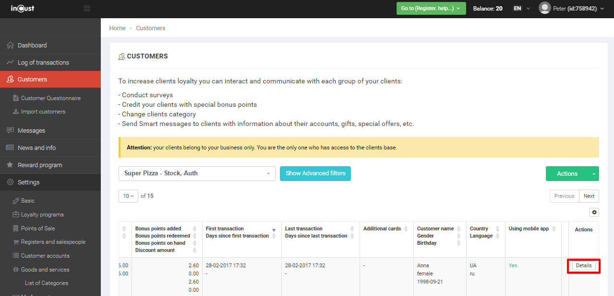Sort by First transaction column arrows
The image size is (614, 296).
tap(274, 232)
